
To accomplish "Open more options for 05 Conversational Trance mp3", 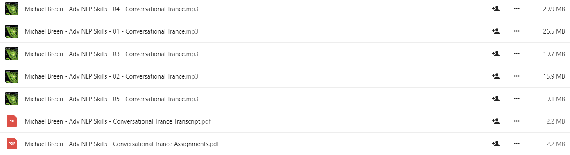I will (517, 99).
